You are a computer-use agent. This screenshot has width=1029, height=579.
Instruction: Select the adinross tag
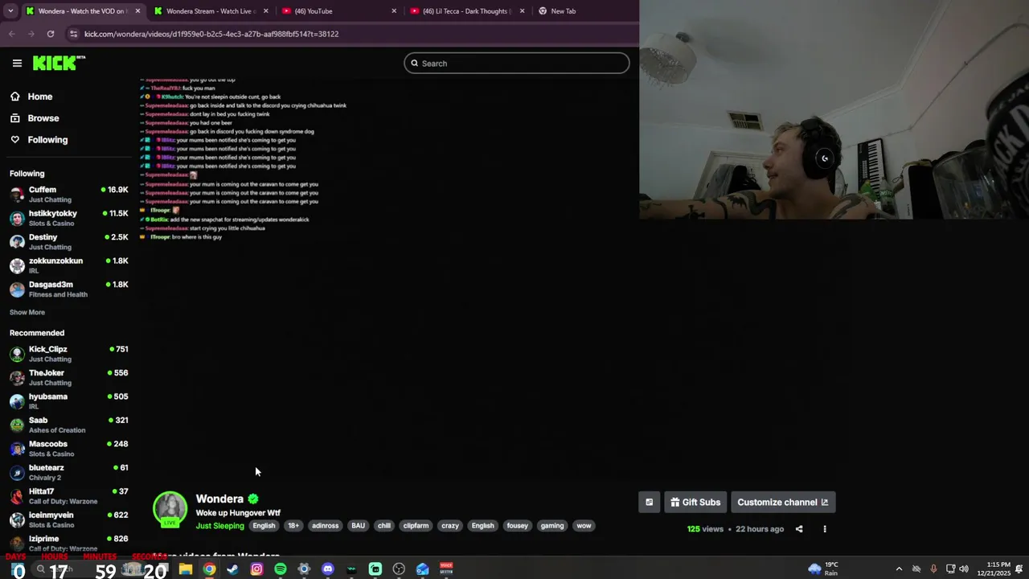325,526
